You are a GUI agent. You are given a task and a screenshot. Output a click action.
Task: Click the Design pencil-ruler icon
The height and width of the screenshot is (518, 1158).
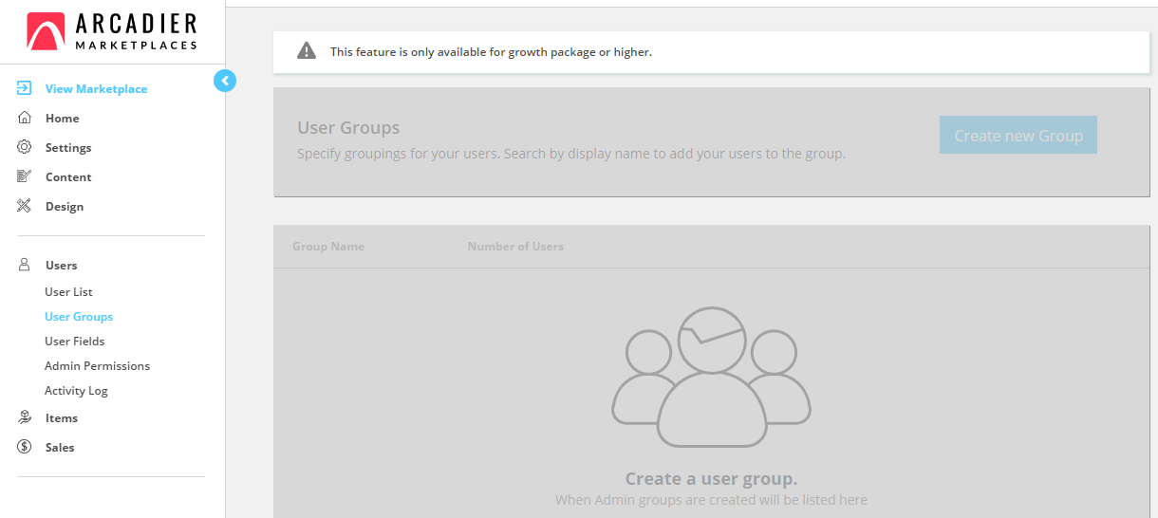[25, 206]
